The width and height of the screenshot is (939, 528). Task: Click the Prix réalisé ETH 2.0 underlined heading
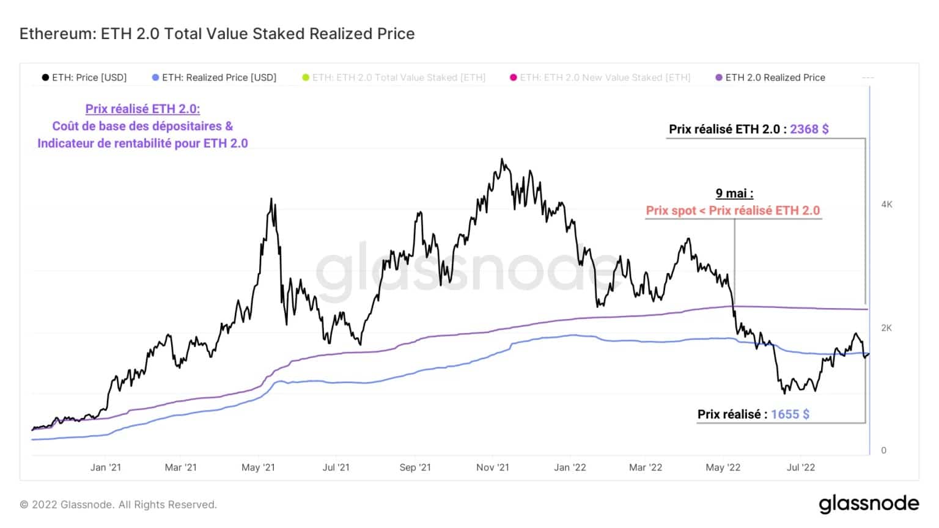pyautogui.click(x=142, y=109)
